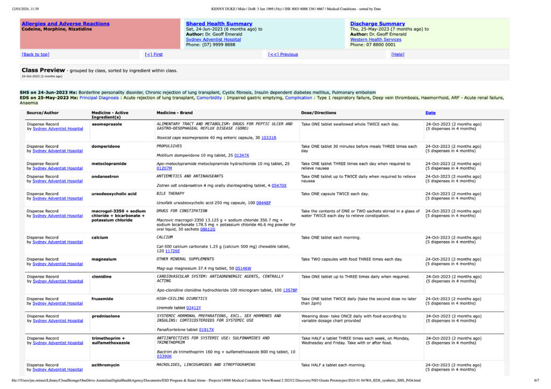Screen dimensions: 551x389
Task: Click Sydney Adventist Hospital in azithromycin row
Action: pyautogui.click(x=58, y=370)
